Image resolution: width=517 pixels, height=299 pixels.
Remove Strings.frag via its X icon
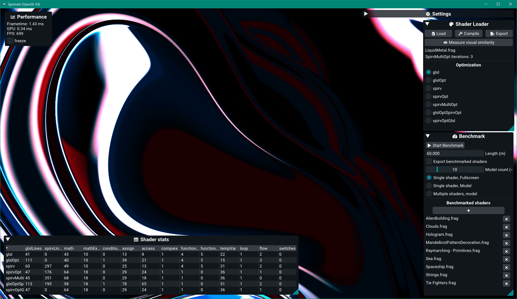point(506,276)
